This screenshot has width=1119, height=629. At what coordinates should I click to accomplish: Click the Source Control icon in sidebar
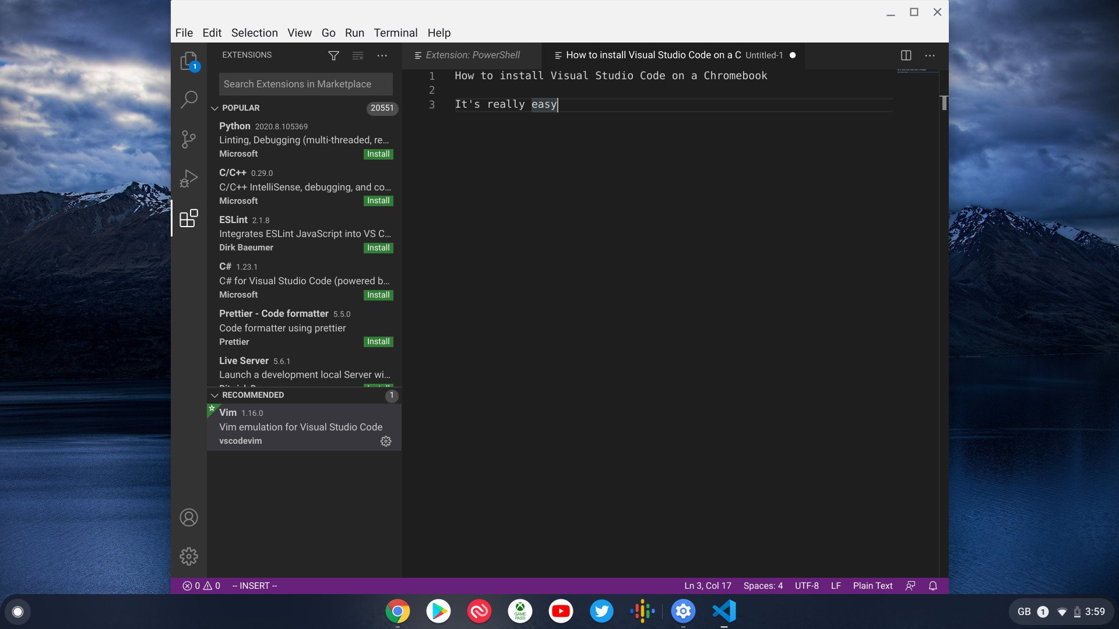point(189,139)
